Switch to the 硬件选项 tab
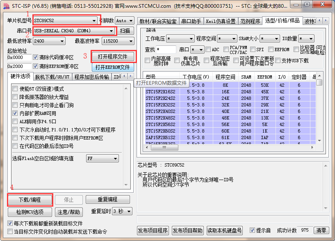The height and width of the screenshot is (241, 335). pyautogui.click(x=21, y=77)
